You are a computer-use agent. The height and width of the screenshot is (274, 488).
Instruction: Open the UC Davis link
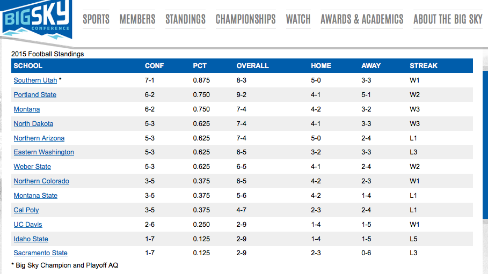pyautogui.click(x=28, y=225)
